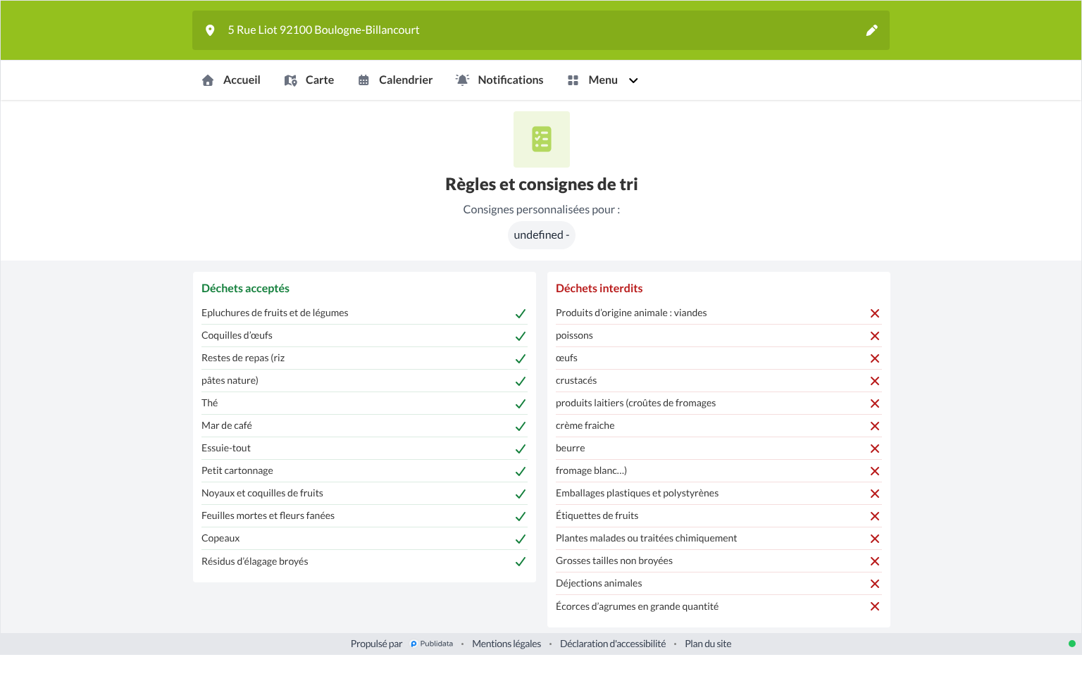Viewport: 1082px width, 676px height.
Task: Click red cross next to crème fraiche
Action: pyautogui.click(x=875, y=426)
